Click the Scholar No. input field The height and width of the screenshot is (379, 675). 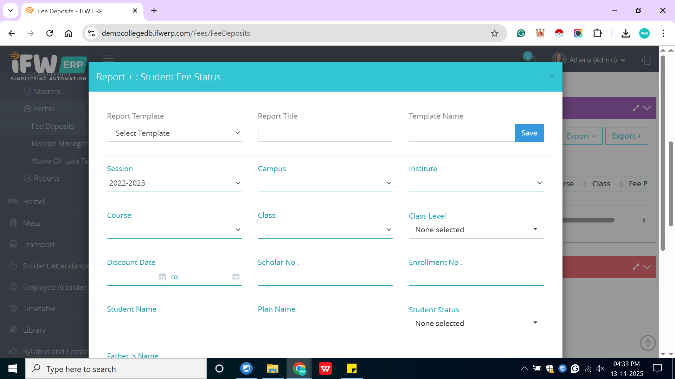325,277
